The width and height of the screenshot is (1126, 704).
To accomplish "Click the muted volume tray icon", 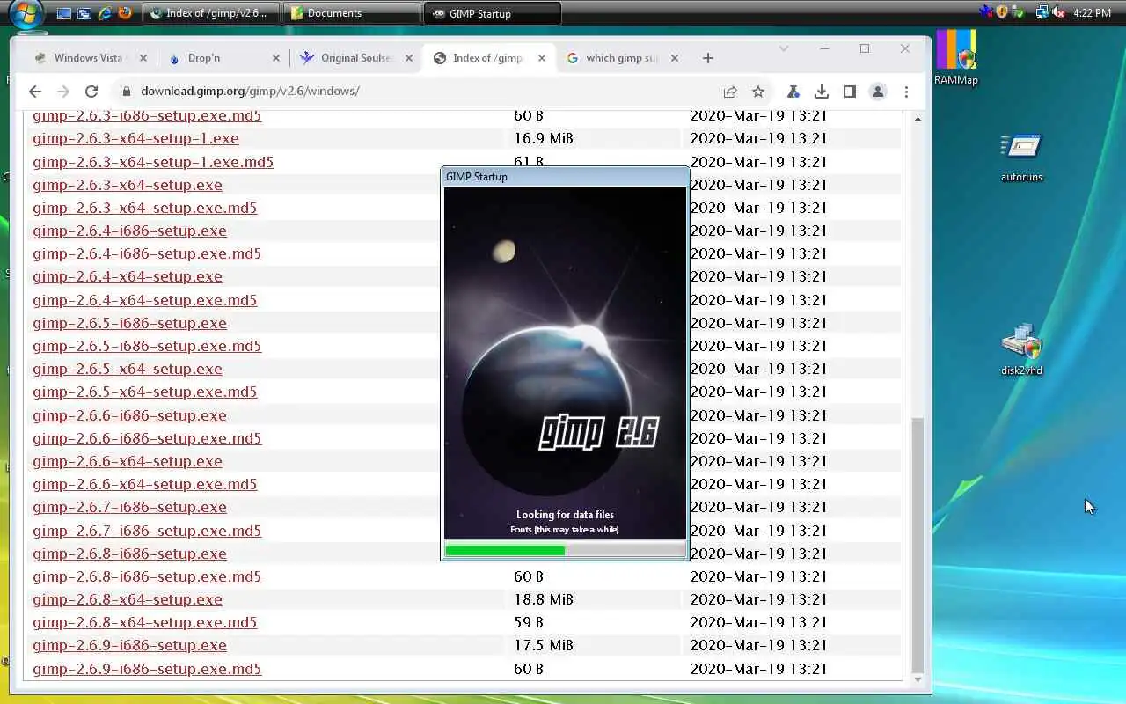I will [1058, 12].
